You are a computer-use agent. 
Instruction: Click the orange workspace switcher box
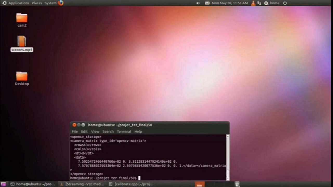199,184
